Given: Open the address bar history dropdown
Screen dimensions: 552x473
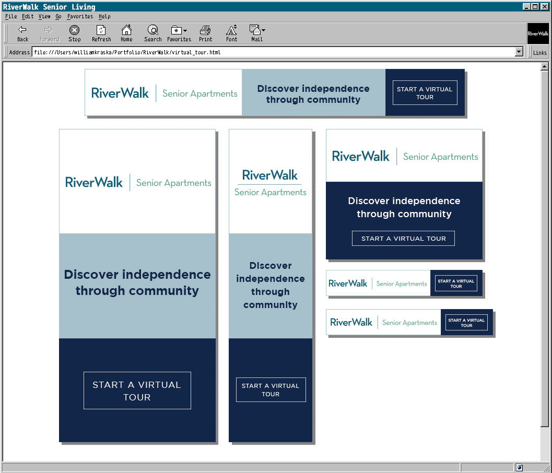Looking at the screenshot, I should pyautogui.click(x=519, y=52).
